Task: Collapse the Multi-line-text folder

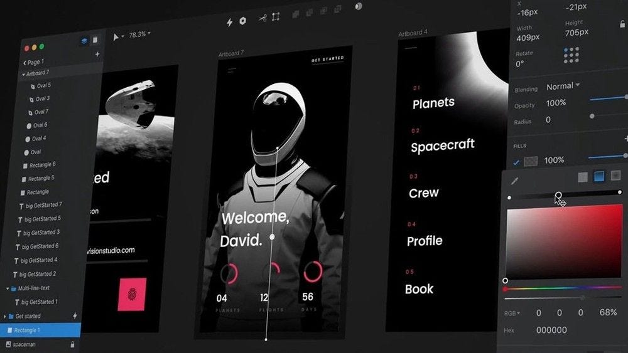Action: click(8, 288)
